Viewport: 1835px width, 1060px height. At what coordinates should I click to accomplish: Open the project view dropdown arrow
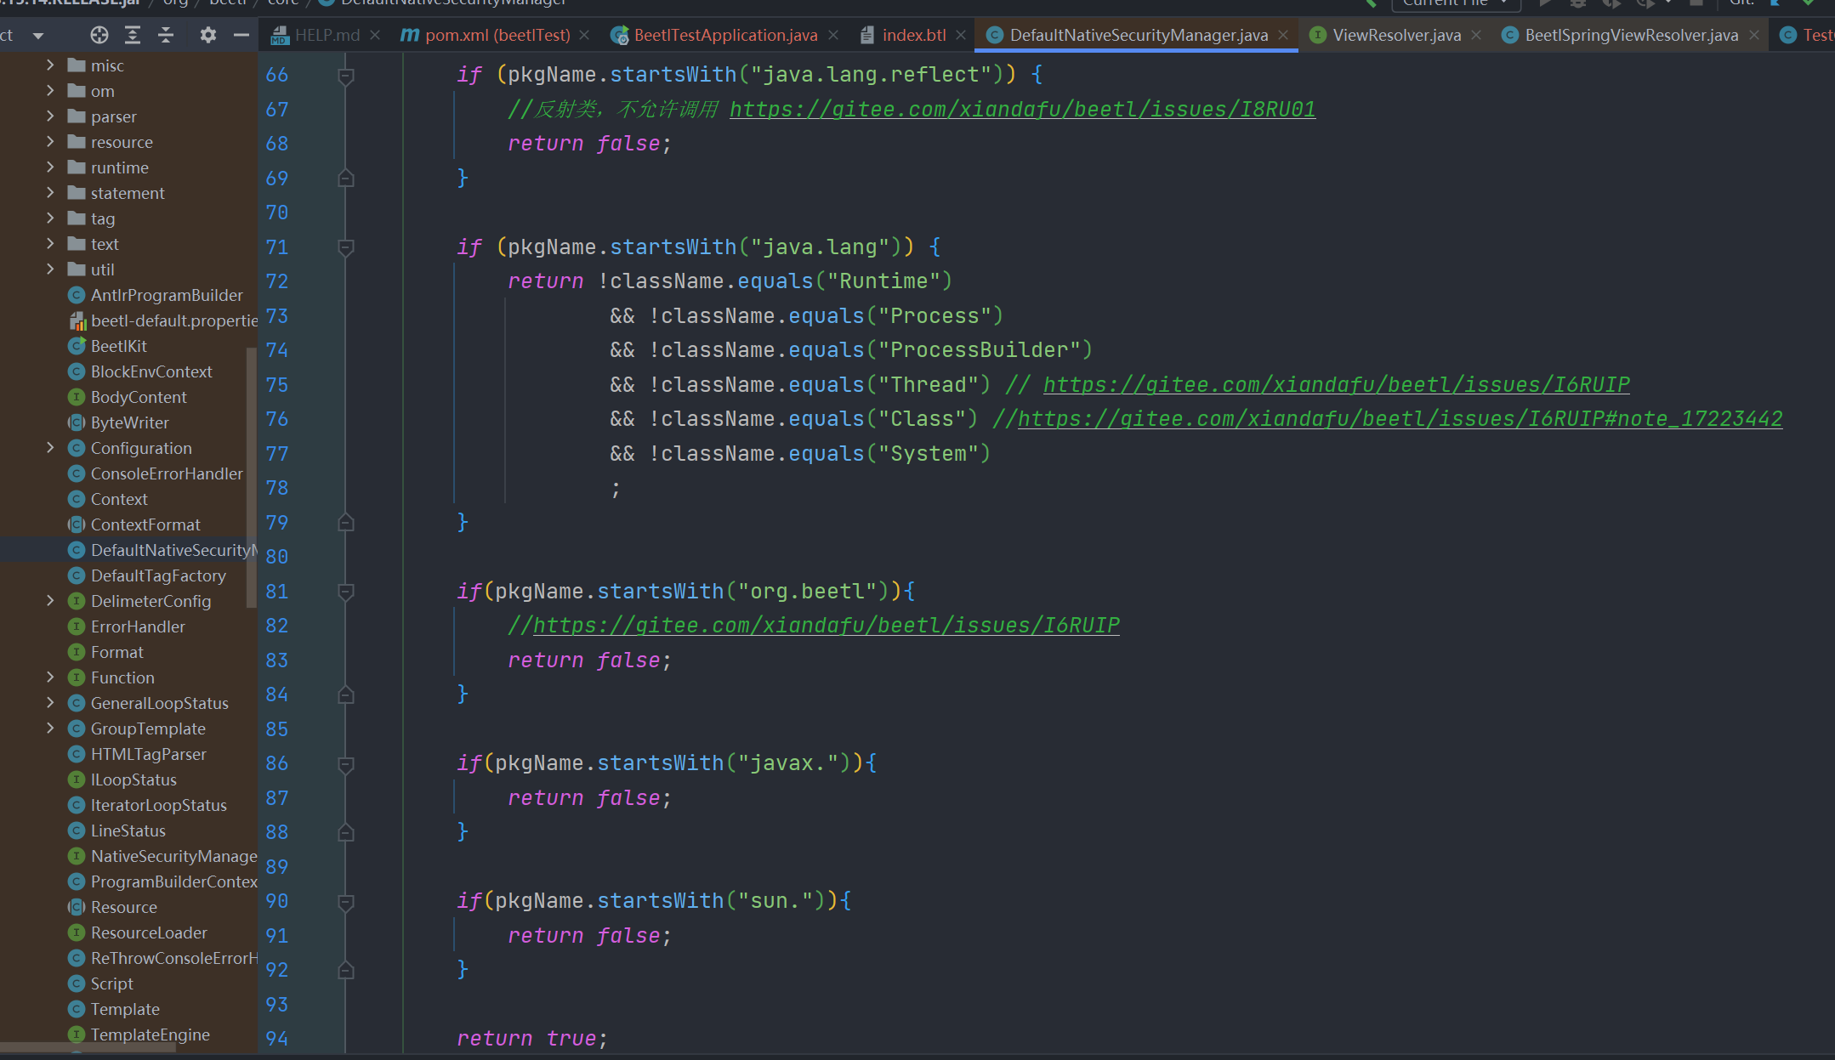pos(37,36)
